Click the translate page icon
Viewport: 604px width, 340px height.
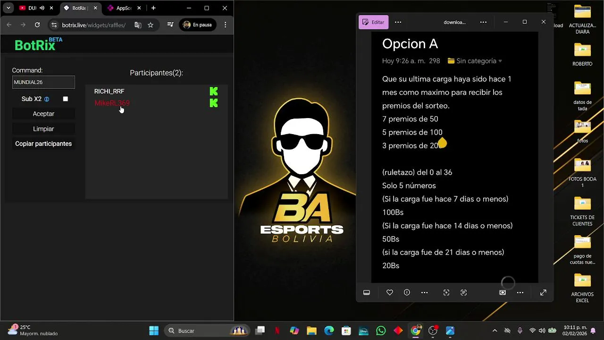pos(138,25)
